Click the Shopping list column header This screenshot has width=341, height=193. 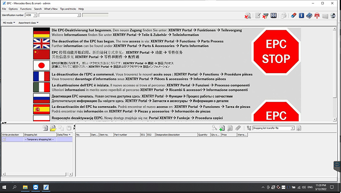[x=40, y=135]
